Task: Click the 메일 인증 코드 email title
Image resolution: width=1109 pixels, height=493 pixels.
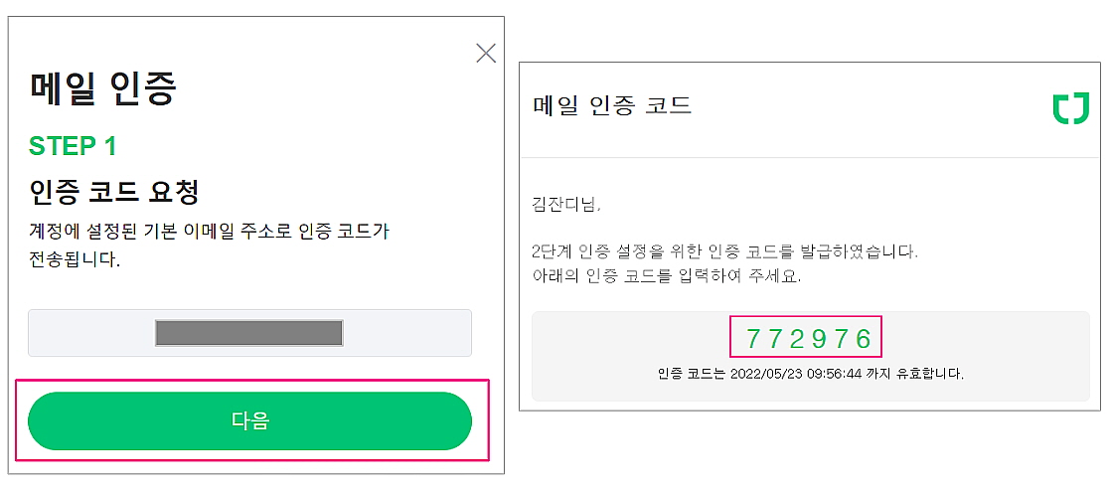Action: pos(612,105)
